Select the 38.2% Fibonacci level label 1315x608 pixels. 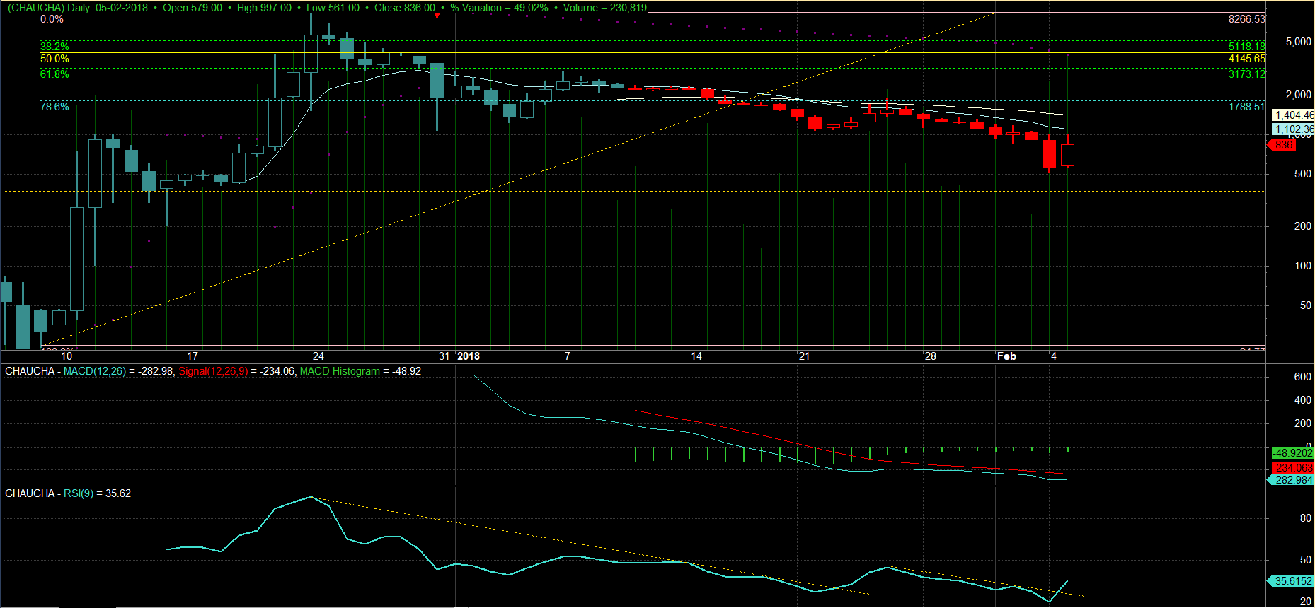54,47
